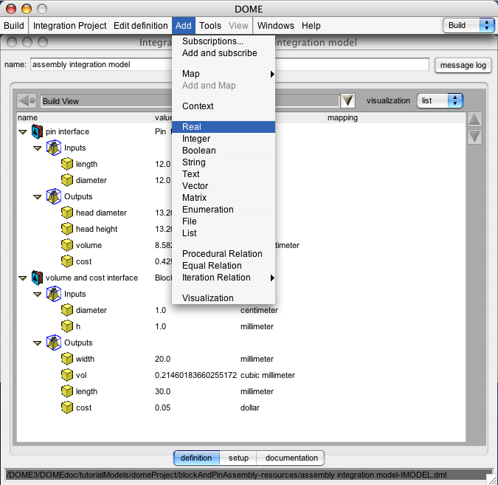Click the cube icon for diameter valued 12.0
Viewport: 498px width, 485px height.
[x=67, y=180]
